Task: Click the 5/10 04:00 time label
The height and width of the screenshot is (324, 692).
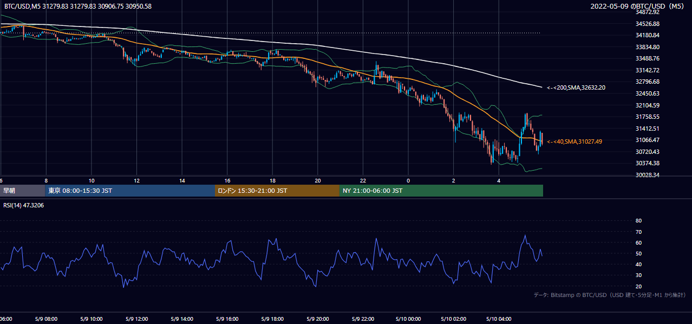Action: pyautogui.click(x=499, y=319)
